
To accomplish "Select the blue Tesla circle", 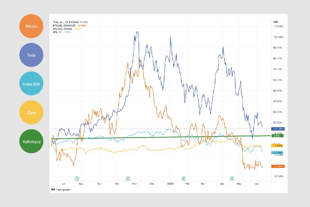I will pos(31,55).
